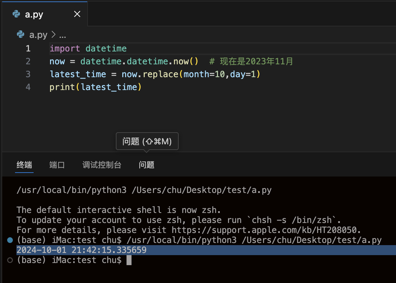Click the highlighted 2024-10-01 output line

(81, 250)
